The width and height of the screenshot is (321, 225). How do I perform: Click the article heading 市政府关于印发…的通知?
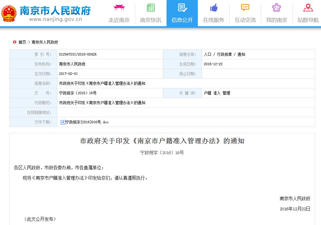(x=162, y=141)
